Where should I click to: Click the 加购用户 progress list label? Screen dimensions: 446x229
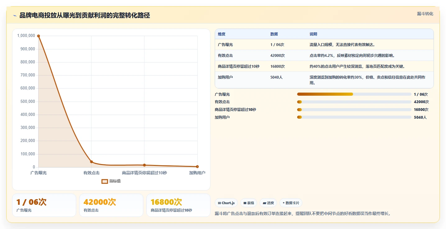pos(222,117)
